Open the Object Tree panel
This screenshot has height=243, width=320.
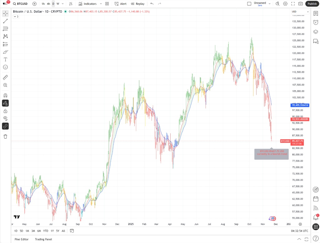tap(316, 32)
